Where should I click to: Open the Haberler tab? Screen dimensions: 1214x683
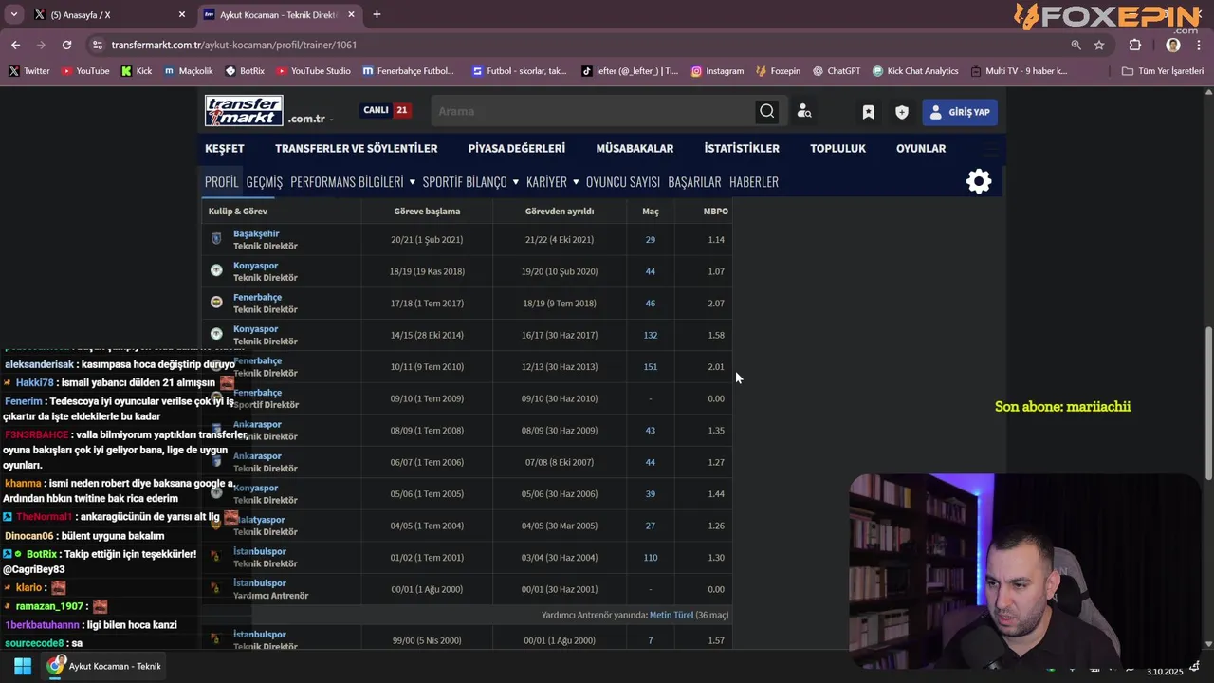[754, 181]
